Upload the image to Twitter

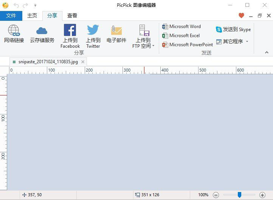(93, 36)
